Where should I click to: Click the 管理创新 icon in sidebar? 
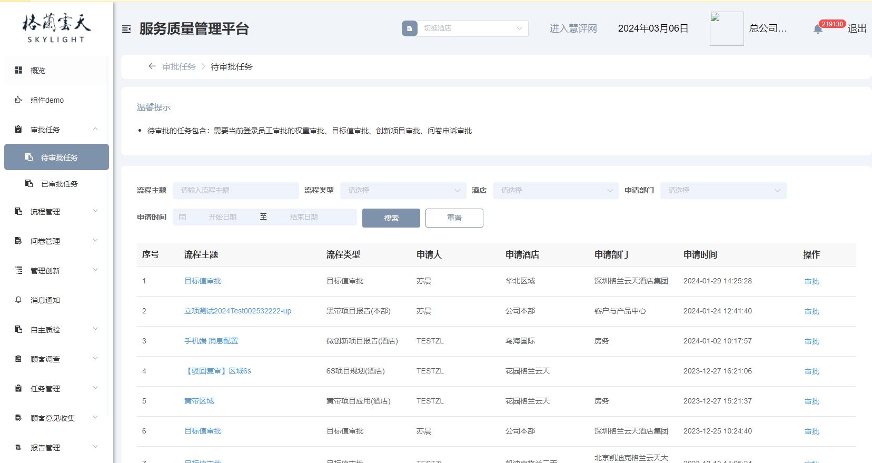pos(18,270)
